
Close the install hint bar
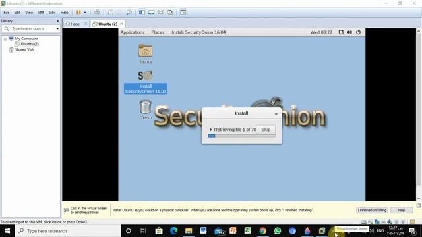[419, 205]
